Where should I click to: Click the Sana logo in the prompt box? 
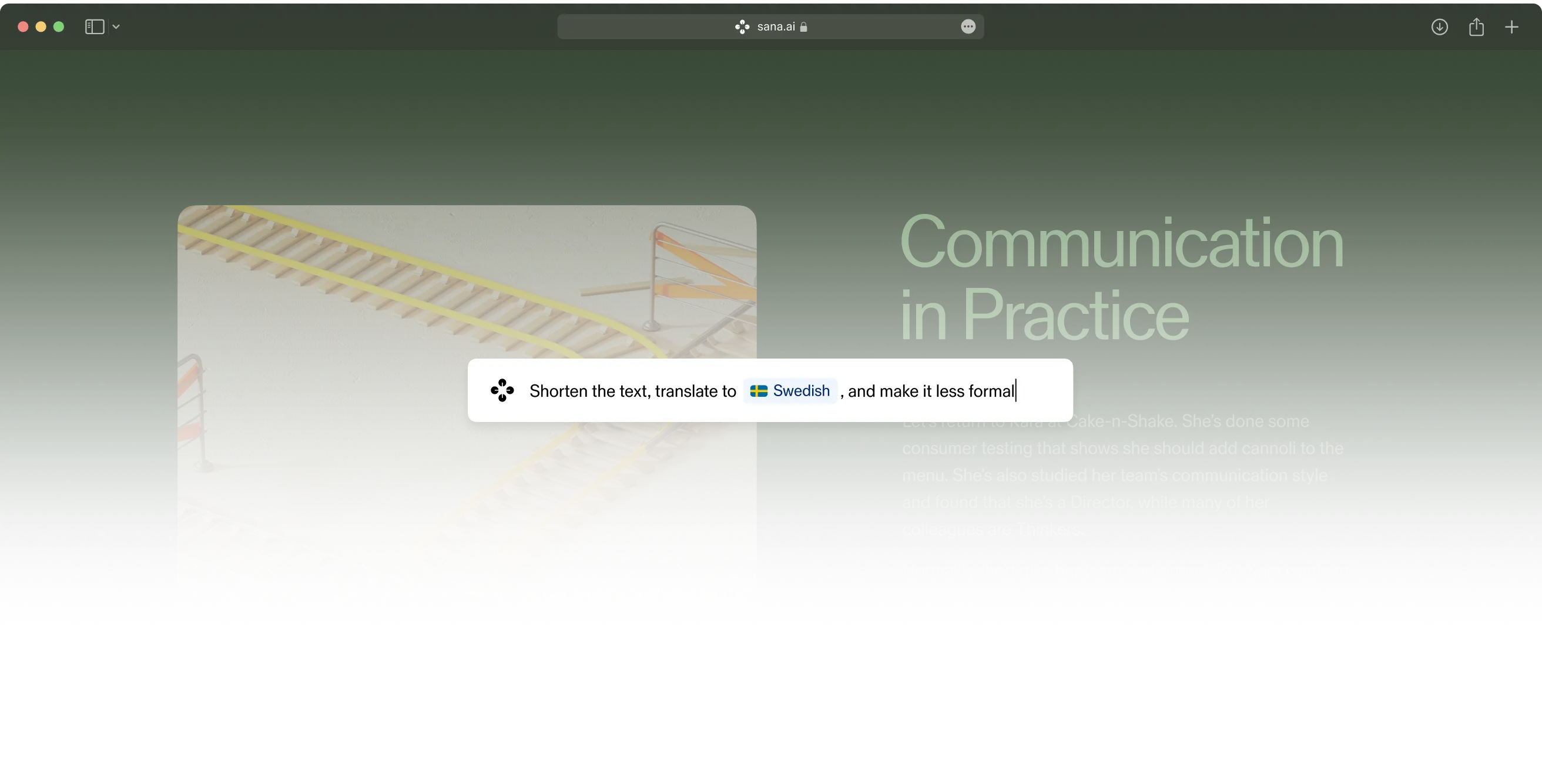pyautogui.click(x=502, y=390)
